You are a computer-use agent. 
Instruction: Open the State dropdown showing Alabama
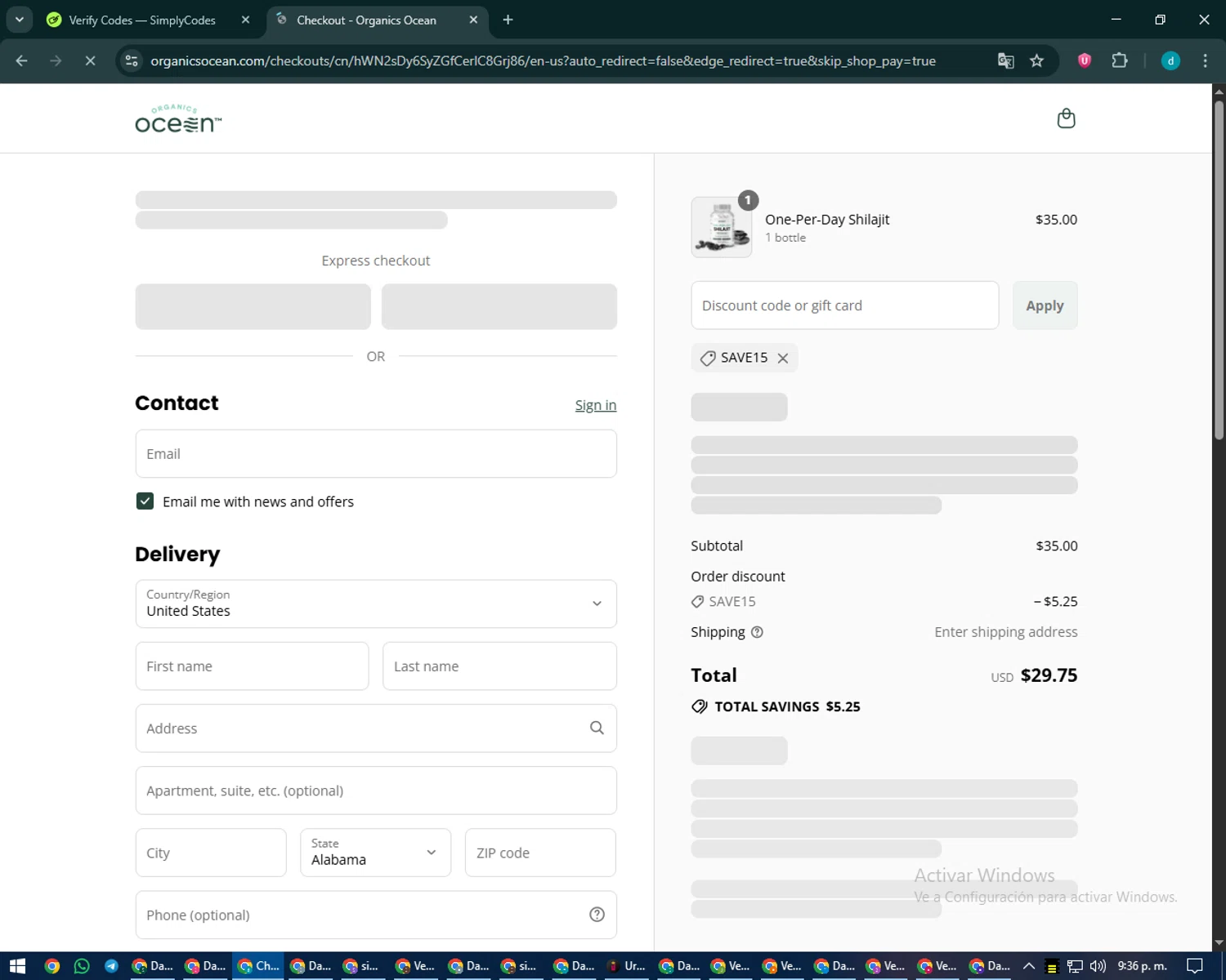(x=376, y=853)
